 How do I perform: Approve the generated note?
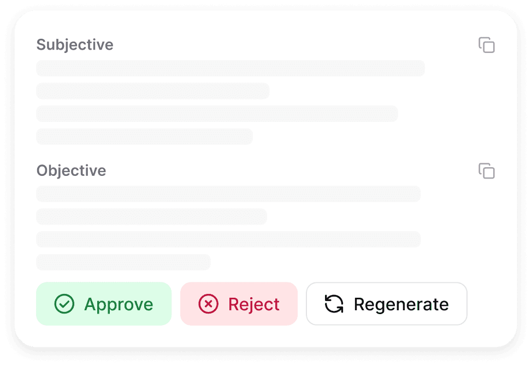point(103,304)
